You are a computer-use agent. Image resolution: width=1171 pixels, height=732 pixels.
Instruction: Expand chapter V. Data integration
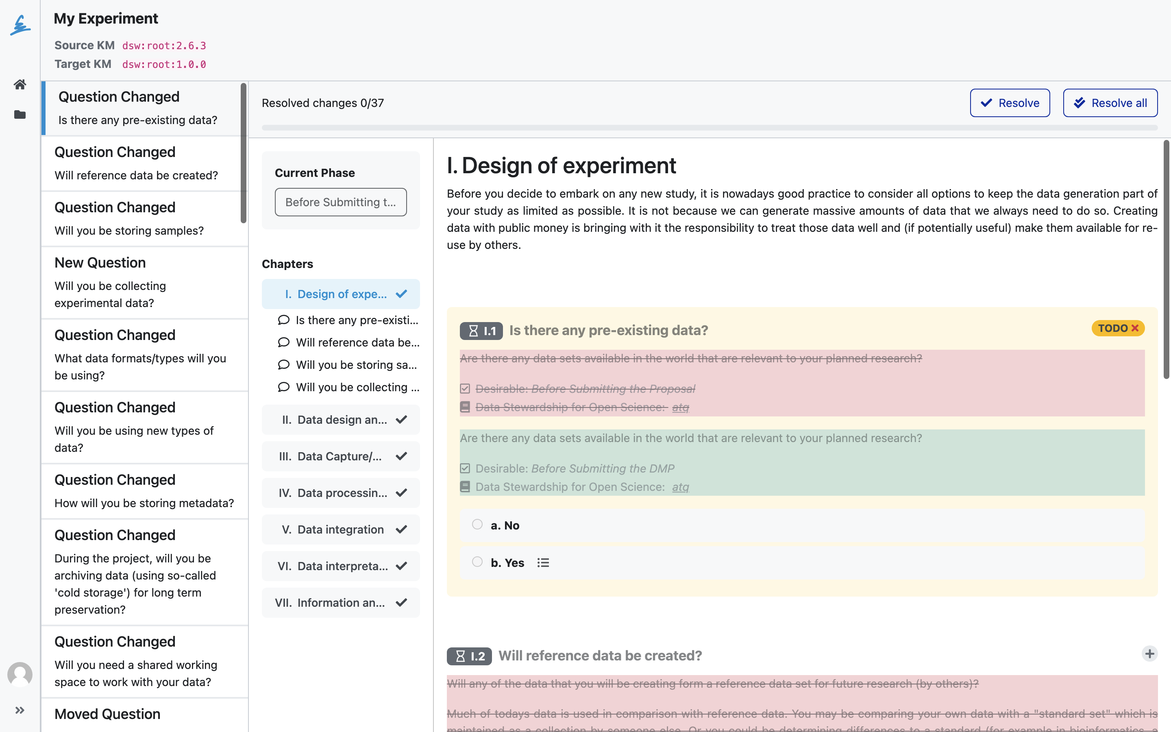pyautogui.click(x=341, y=529)
